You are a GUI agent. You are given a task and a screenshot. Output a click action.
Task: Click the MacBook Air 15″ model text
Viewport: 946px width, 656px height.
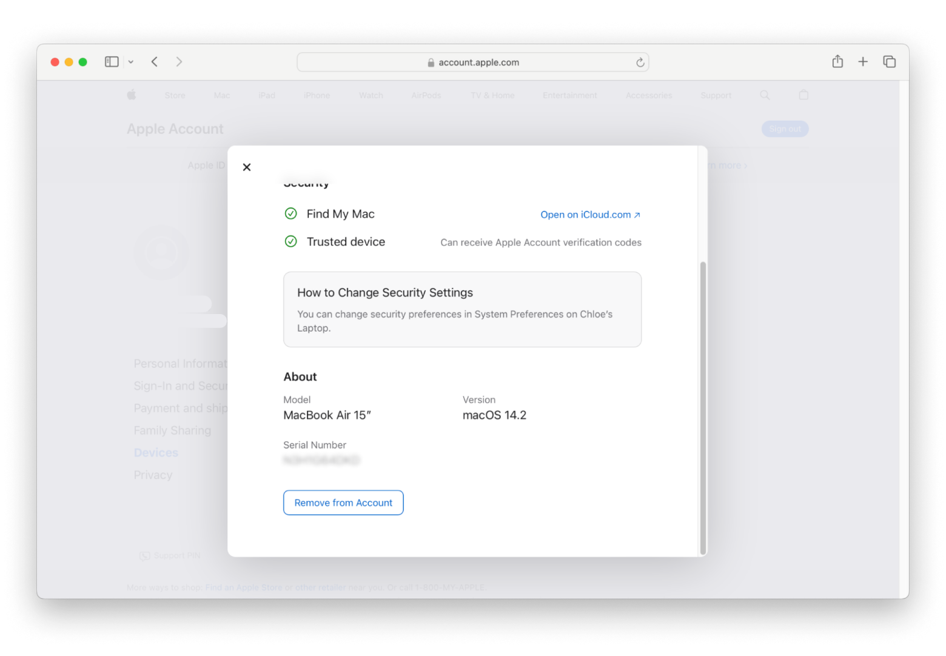tap(327, 415)
